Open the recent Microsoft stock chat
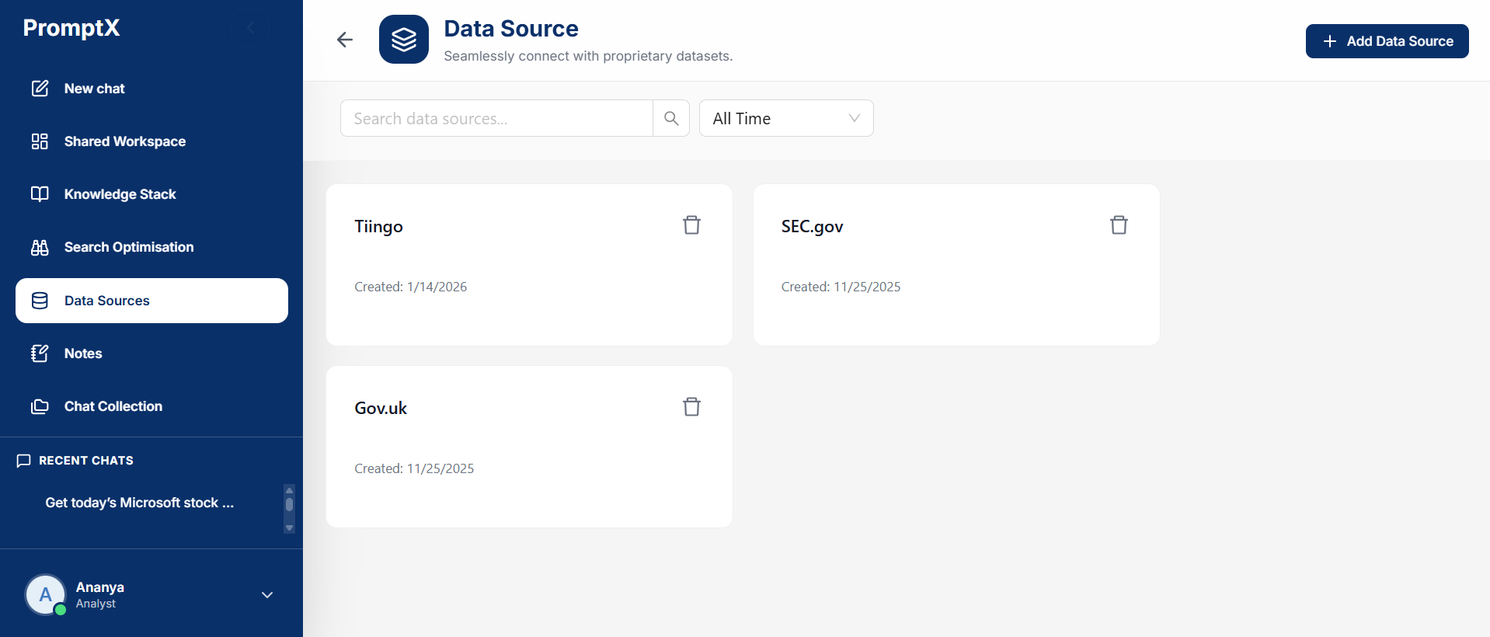Viewport: 1490px width, 637px height. [x=140, y=503]
